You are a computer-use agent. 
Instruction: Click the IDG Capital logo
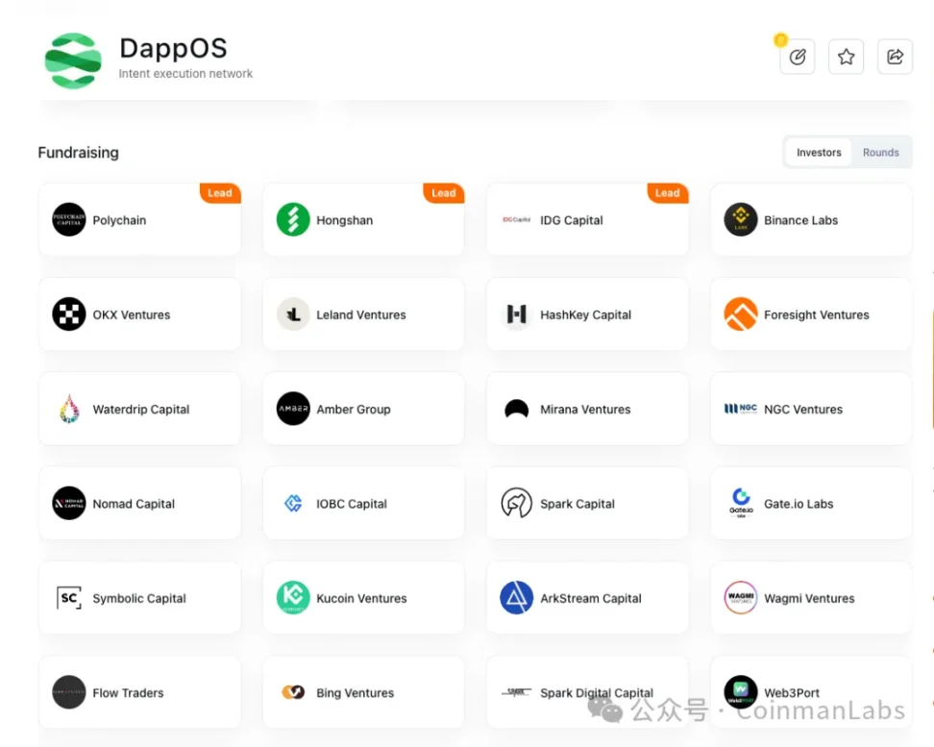tap(516, 220)
